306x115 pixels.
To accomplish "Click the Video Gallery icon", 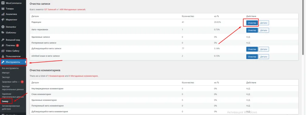I will [3, 51].
